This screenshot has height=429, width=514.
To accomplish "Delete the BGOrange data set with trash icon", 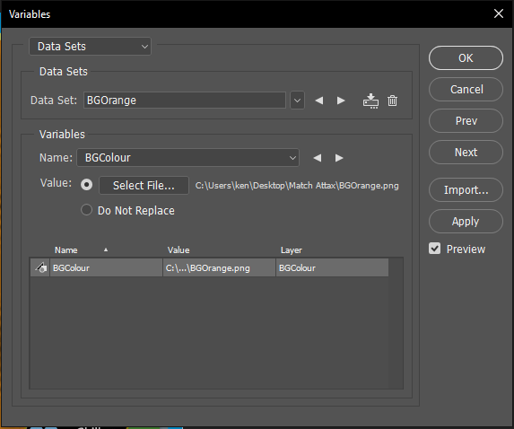I will click(392, 101).
